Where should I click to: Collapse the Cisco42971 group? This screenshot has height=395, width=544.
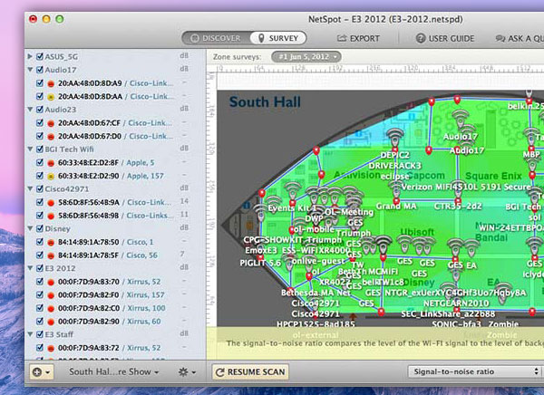(x=30, y=188)
